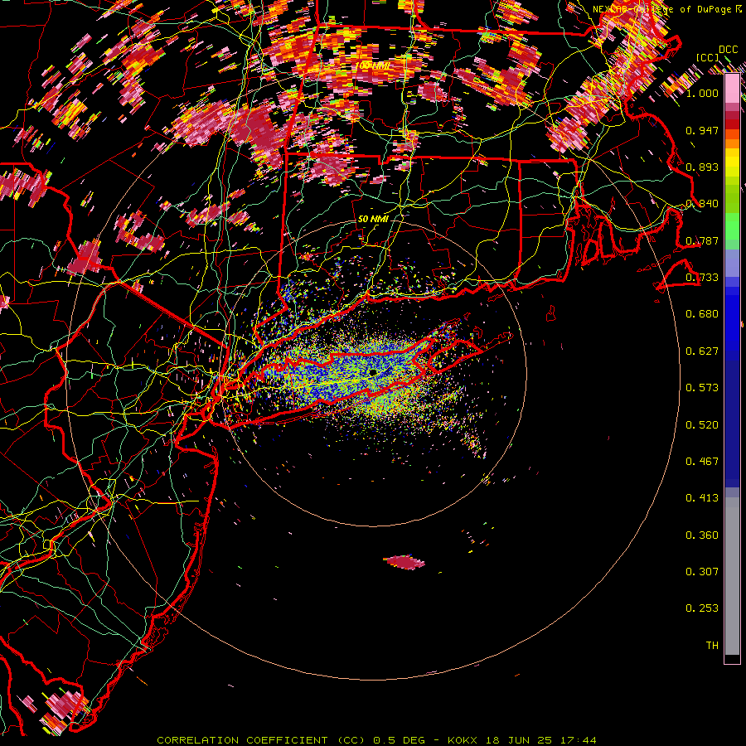The height and width of the screenshot is (746, 746).
Task: Pick the yellow segment of the color bar
Action: click(x=732, y=162)
